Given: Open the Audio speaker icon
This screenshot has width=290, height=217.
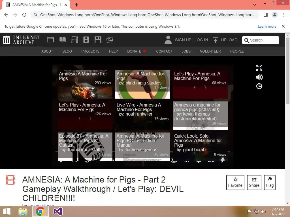Looking at the screenshot, I should [86, 40].
